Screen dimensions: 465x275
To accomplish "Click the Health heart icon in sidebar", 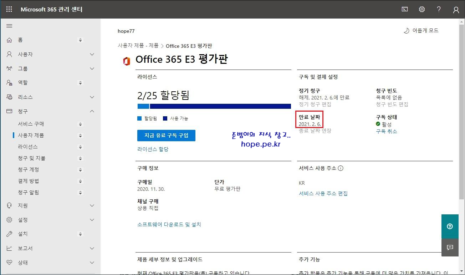I will pyautogui.click(x=9, y=263).
